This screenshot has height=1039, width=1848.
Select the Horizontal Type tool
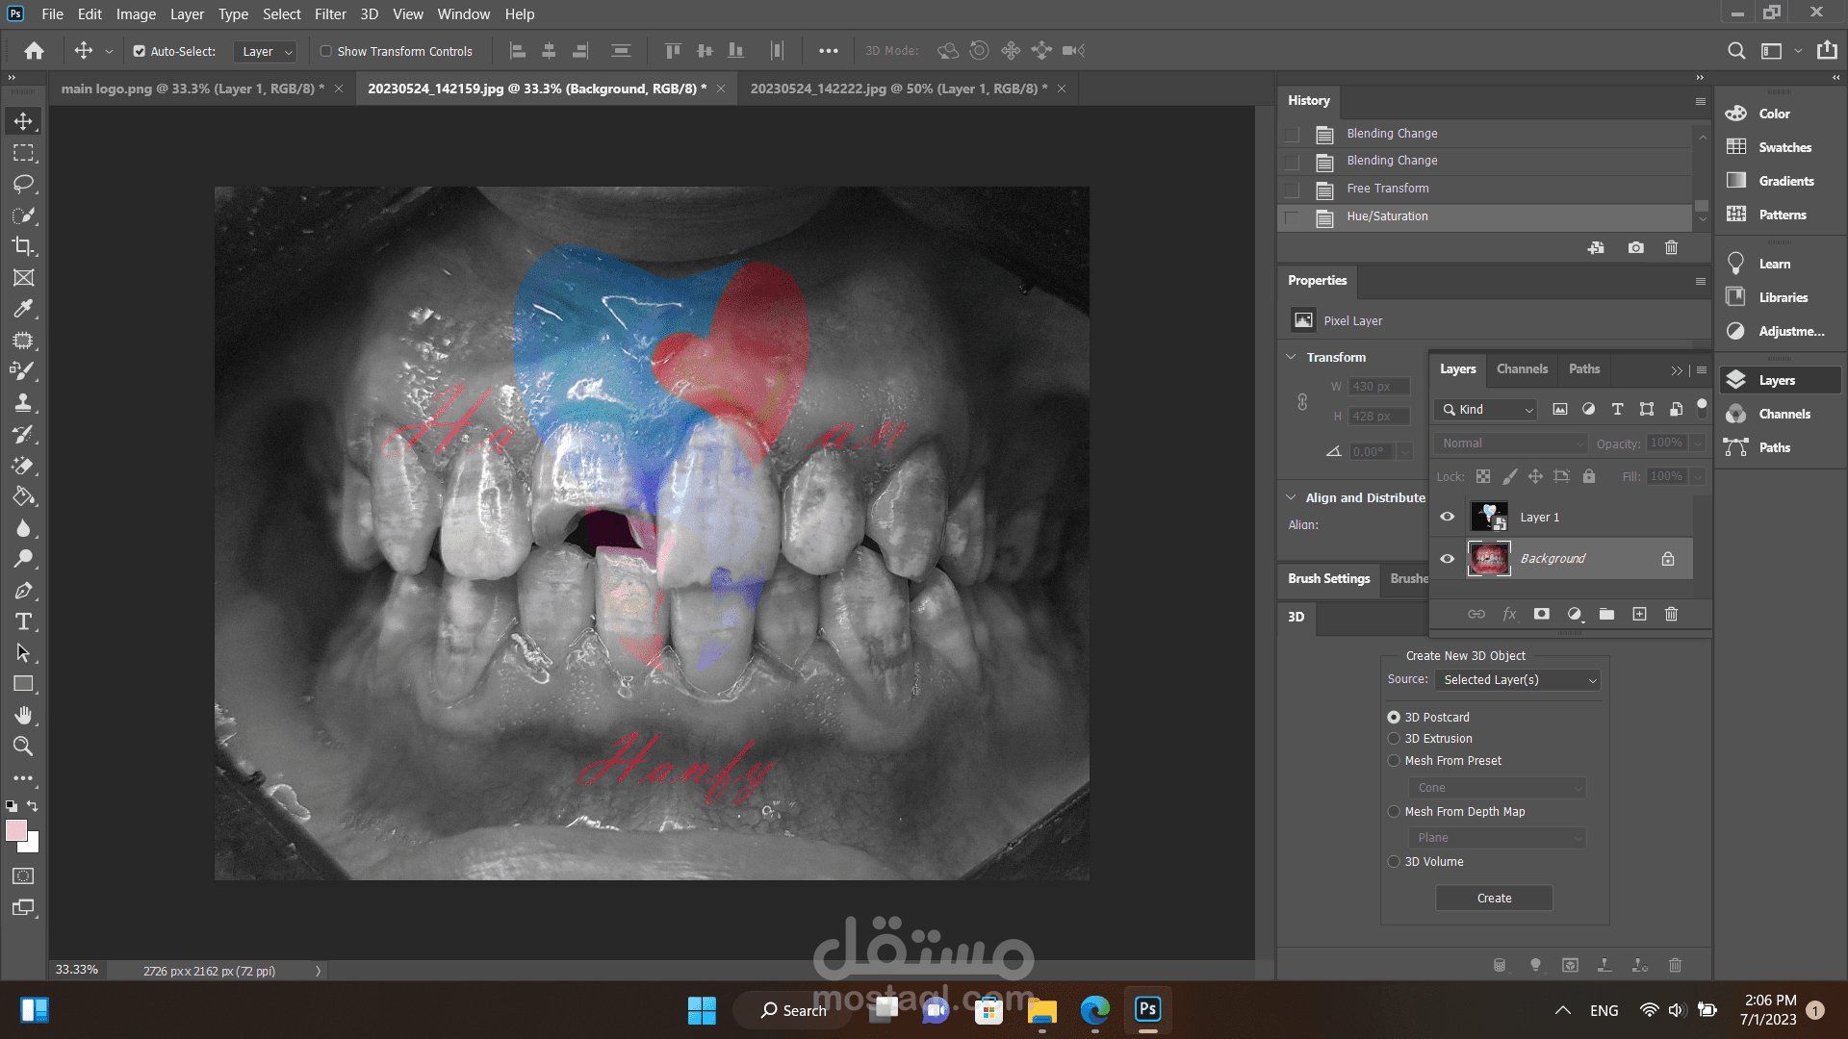pos(23,621)
